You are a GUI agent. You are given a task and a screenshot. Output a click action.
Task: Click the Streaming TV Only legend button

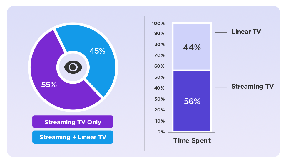(73, 122)
